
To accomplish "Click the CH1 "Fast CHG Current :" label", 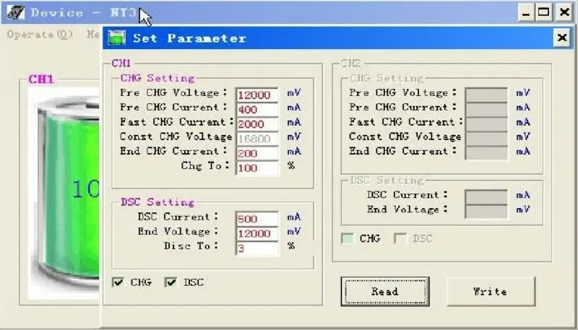I will tap(177, 121).
